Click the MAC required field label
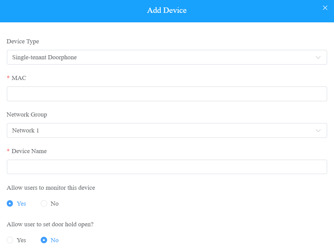The image size is (334, 250). [x=19, y=78]
